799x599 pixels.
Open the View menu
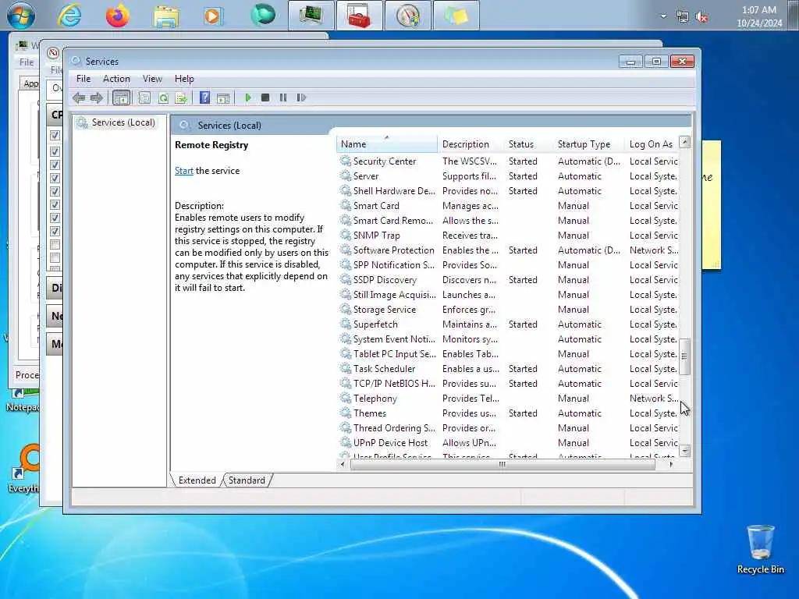152,79
